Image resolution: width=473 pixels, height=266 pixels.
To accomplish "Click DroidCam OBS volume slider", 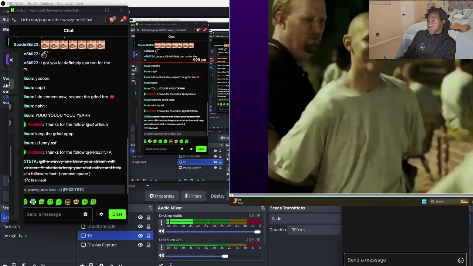I will tap(213, 256).
